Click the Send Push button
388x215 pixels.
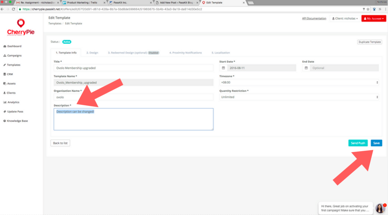point(358,143)
